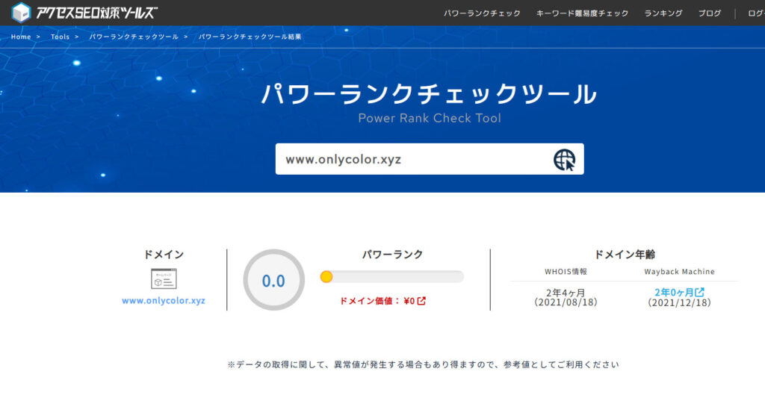Click the Tools breadcrumb link
The height and width of the screenshot is (401, 765).
click(60, 37)
